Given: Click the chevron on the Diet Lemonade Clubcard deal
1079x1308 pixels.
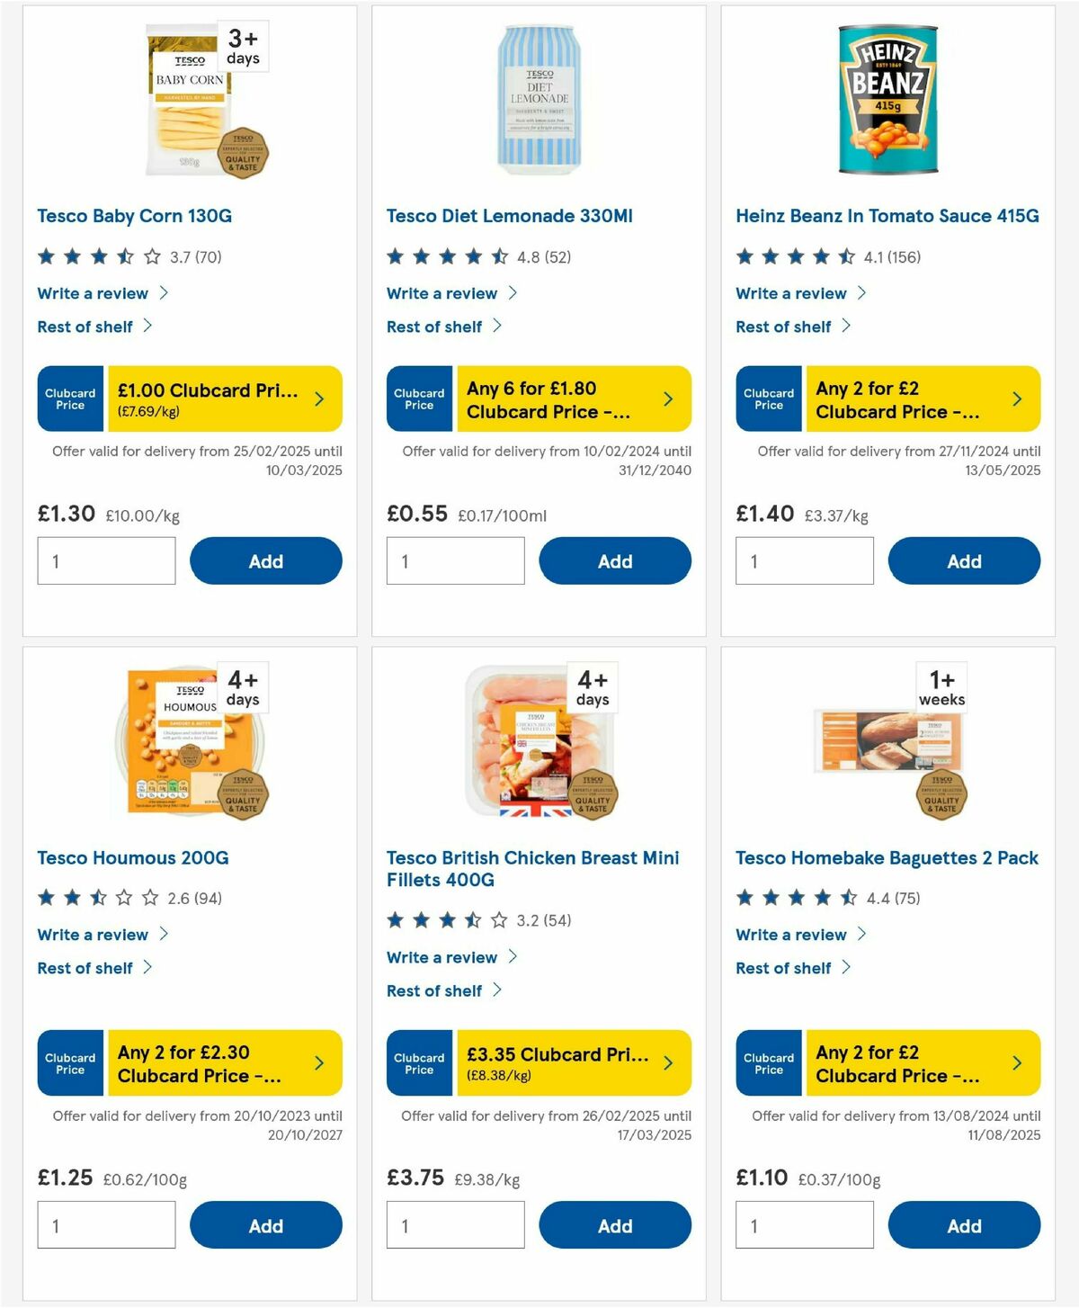Looking at the screenshot, I should pos(667,399).
